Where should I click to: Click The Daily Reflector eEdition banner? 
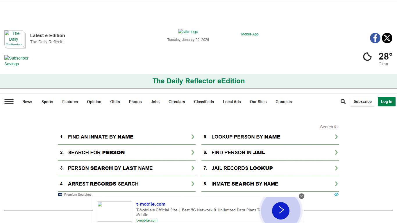point(199,81)
